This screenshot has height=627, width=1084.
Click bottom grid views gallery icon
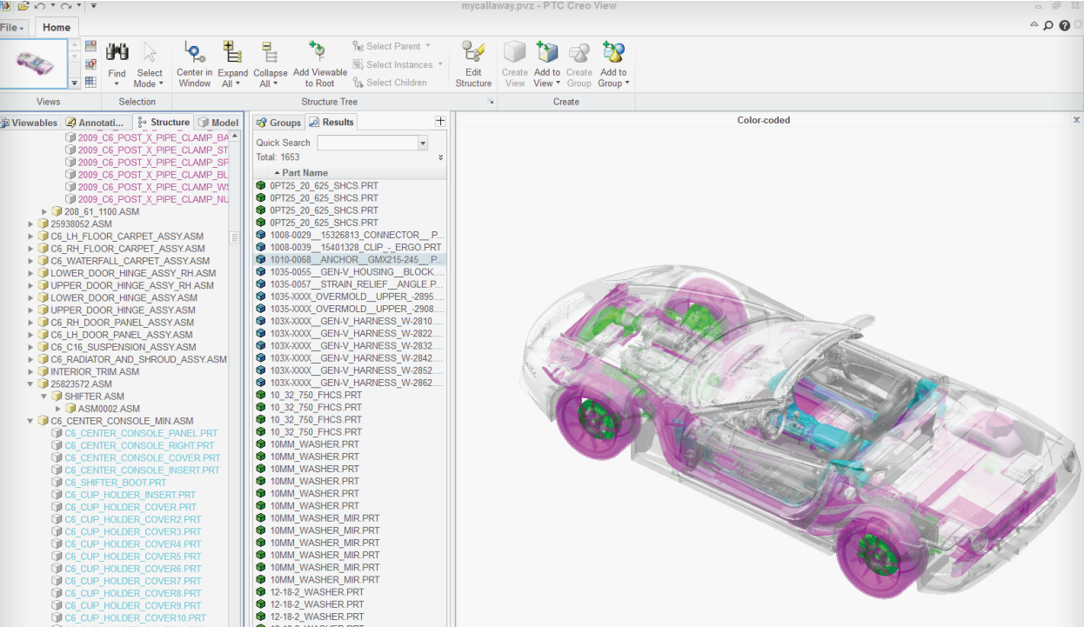click(x=90, y=83)
